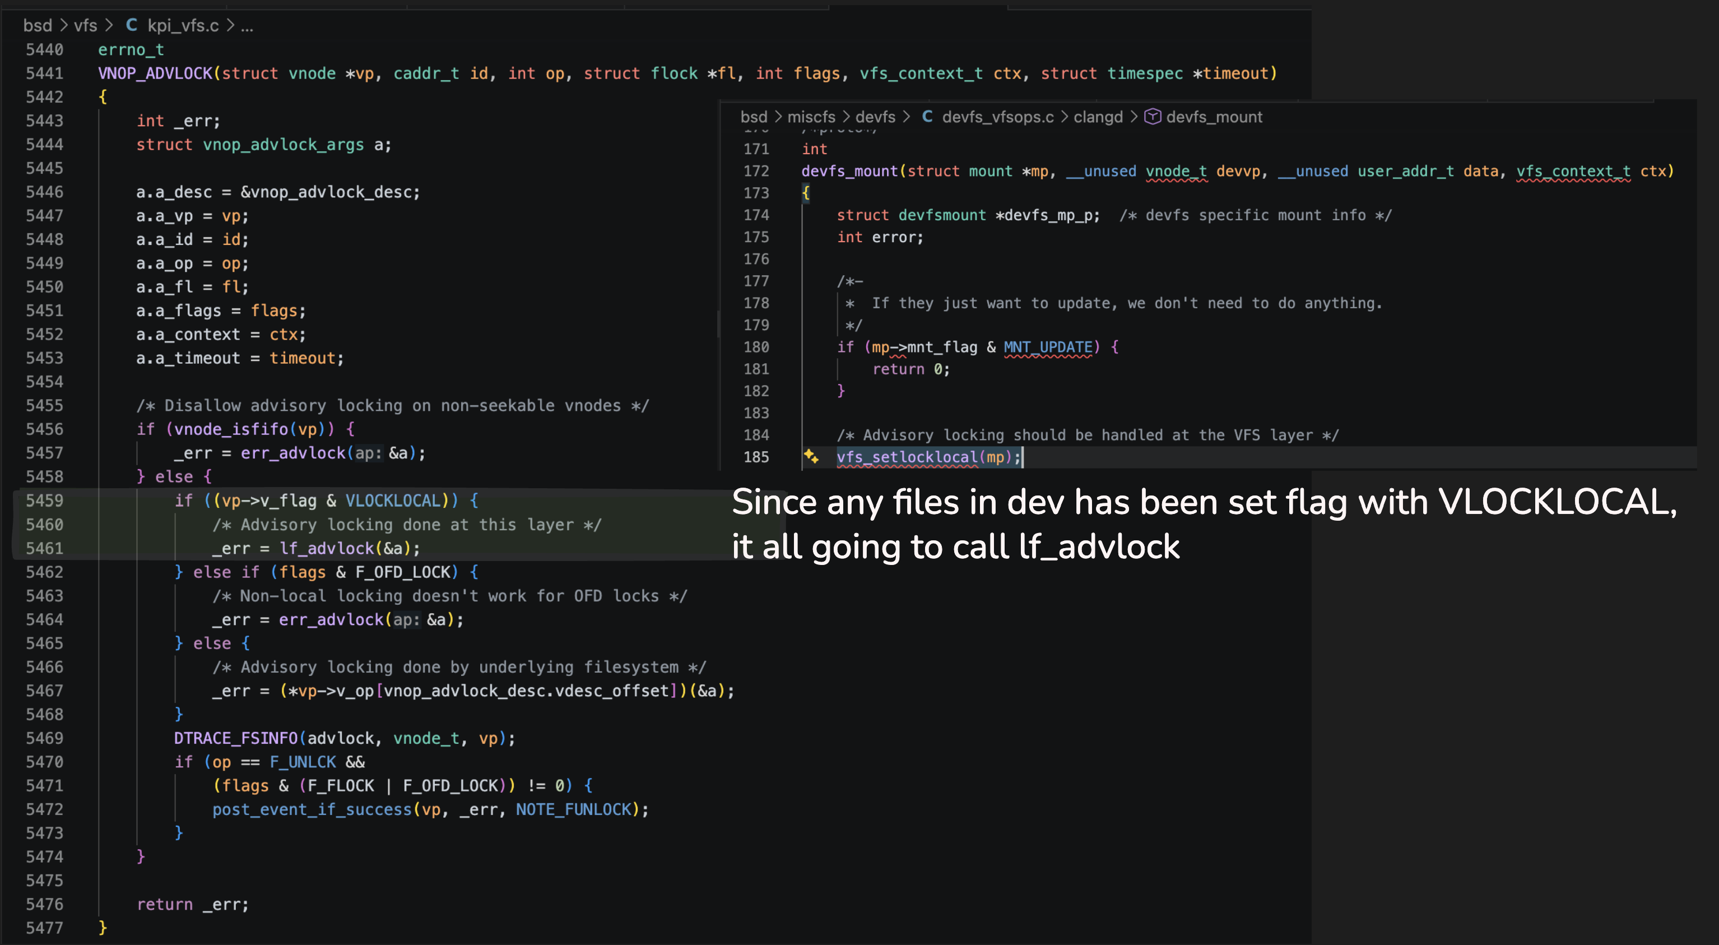Click line number 185 in the devfs_vfsops.c gutter
Image resolution: width=1719 pixels, height=945 pixels.
tap(756, 457)
